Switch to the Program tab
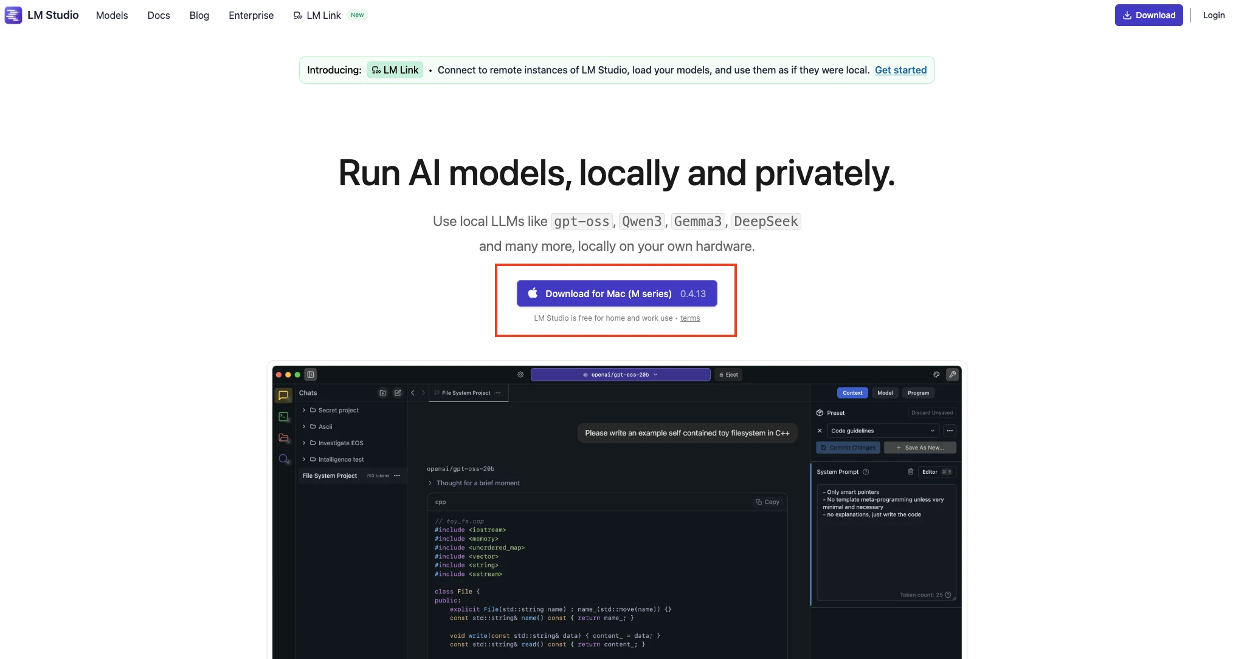 (x=918, y=393)
